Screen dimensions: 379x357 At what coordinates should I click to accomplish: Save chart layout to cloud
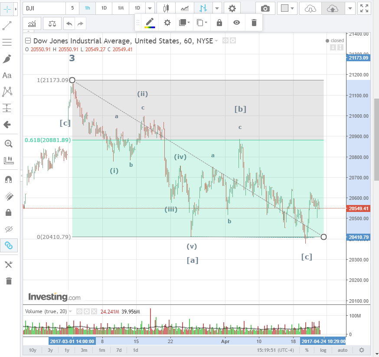(333, 9)
